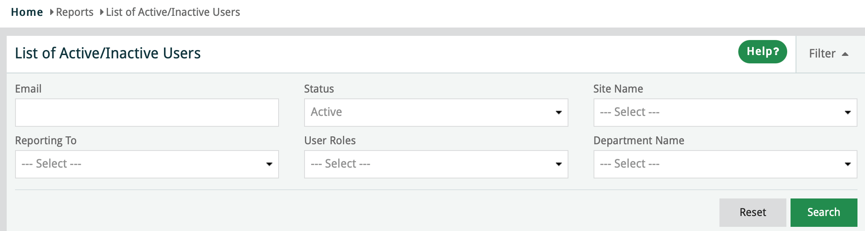Open the Help? button
The height and width of the screenshot is (231, 865).
click(762, 52)
